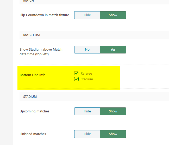Click the Bottom Line Info label
Screen dimensions: 169x145
[x=33, y=75]
